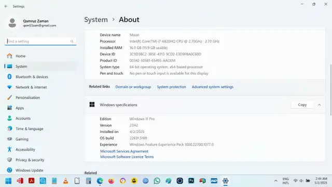Select the Product ID value 00342-50561-65495-AAOEM
The width and height of the screenshot is (332, 187).
[153, 60]
